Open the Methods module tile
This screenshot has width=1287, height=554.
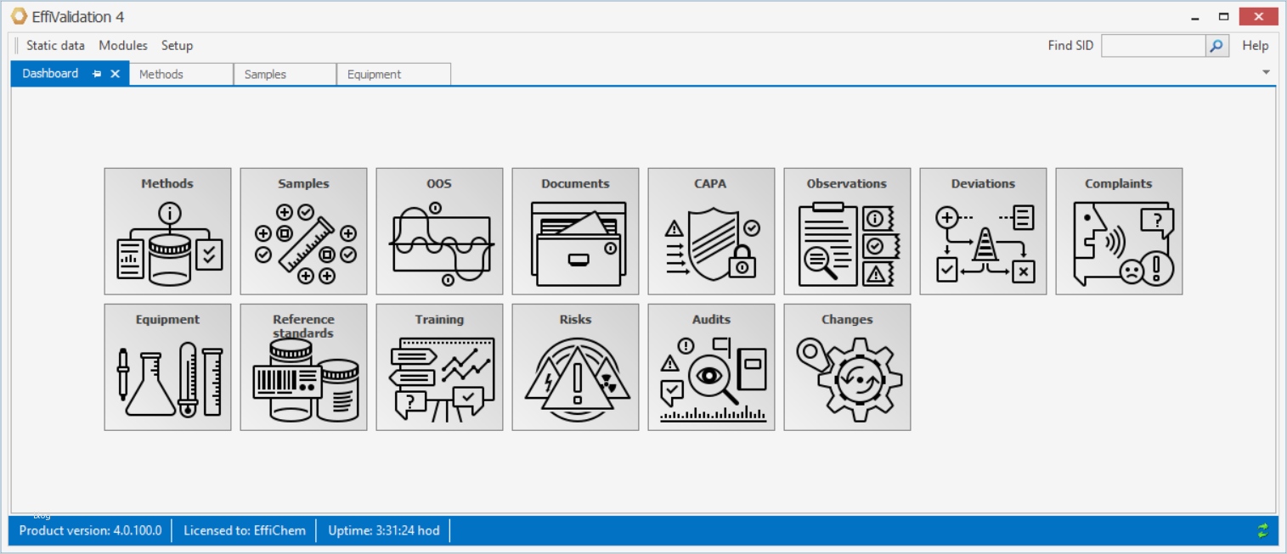tap(167, 231)
